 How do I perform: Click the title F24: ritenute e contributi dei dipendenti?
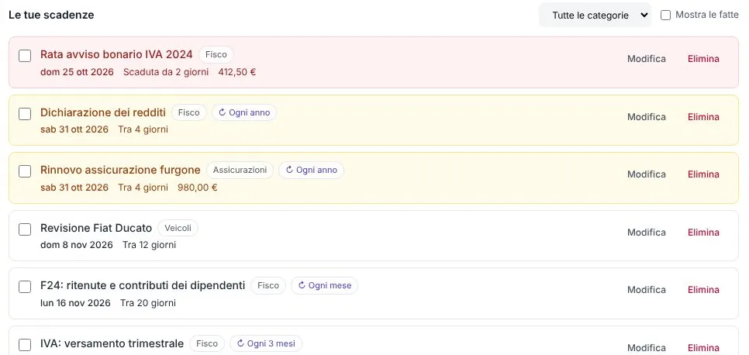click(x=143, y=286)
